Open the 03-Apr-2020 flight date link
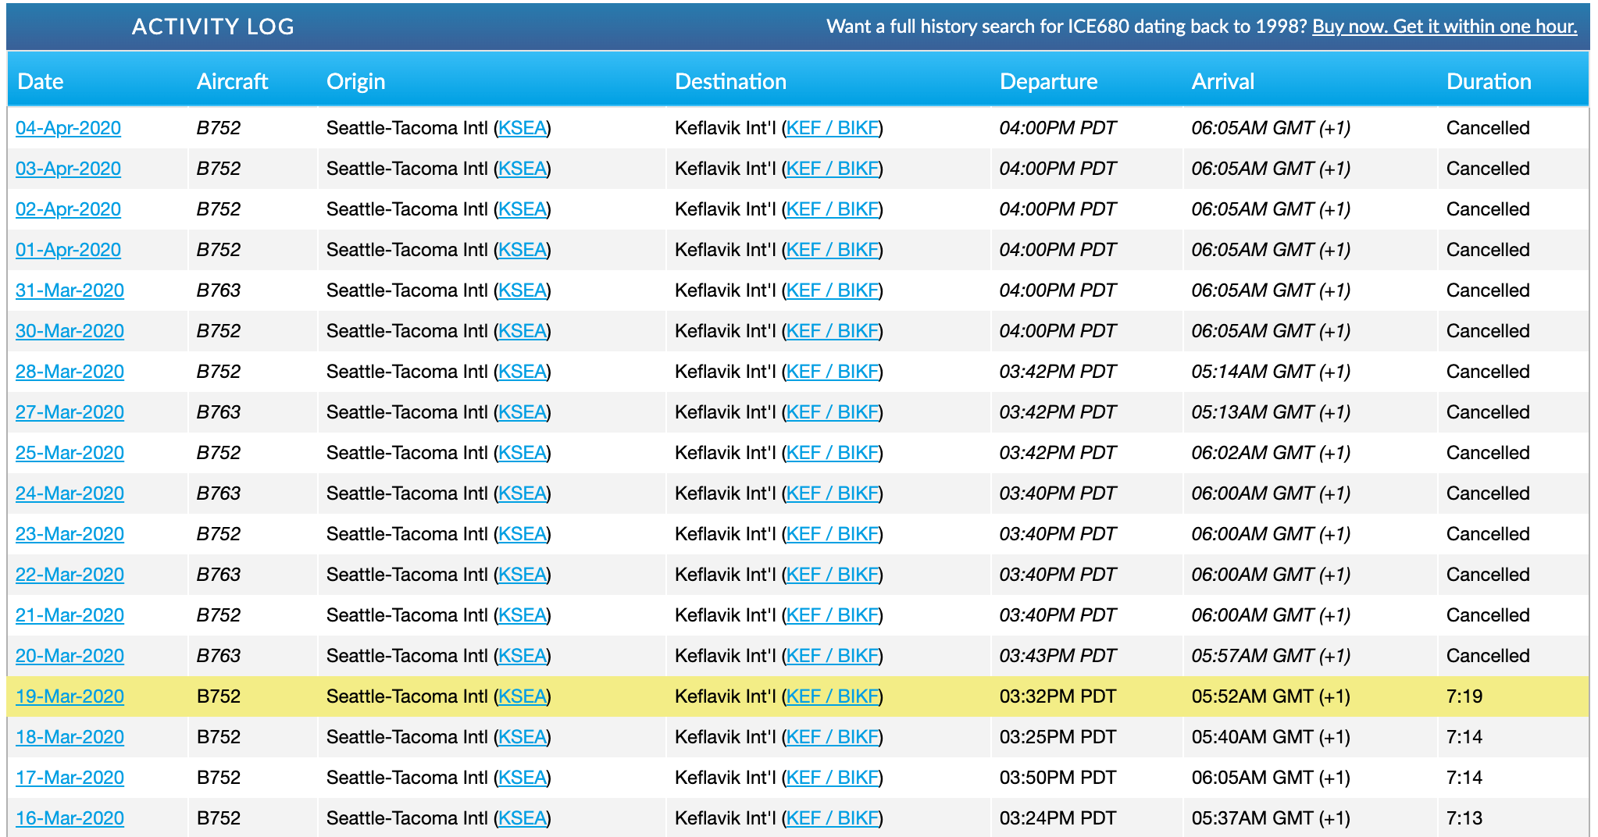 (68, 169)
